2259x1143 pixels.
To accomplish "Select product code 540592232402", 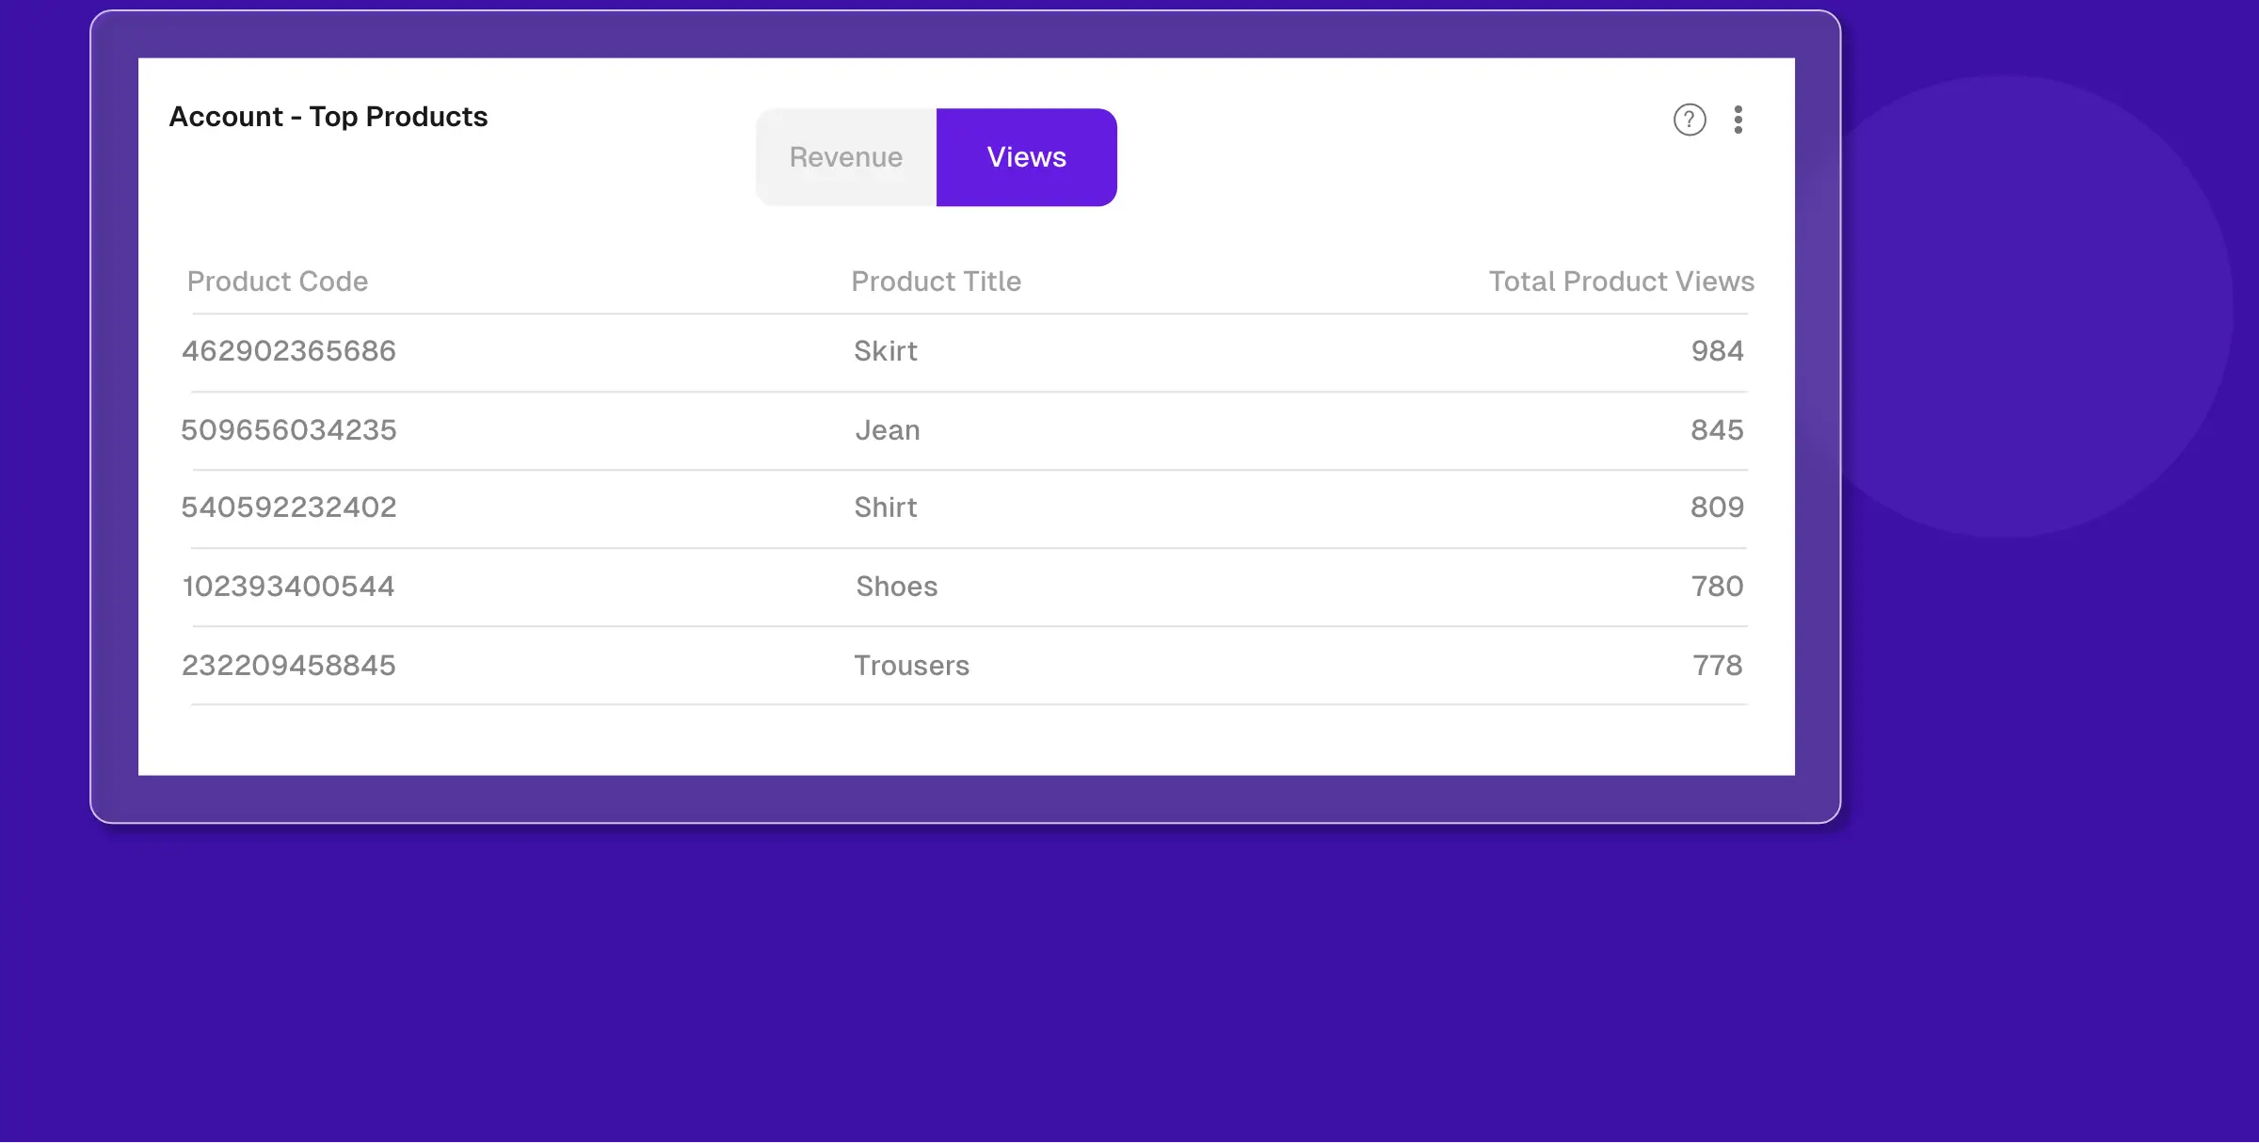I will click(x=289, y=507).
